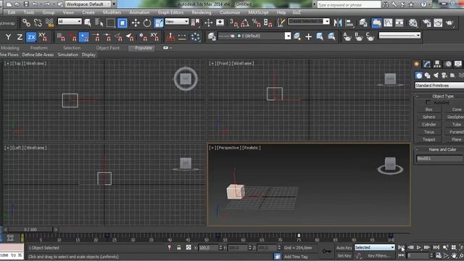The width and height of the screenshot is (464, 261).
Task: Toggle Window/Crossing selection mode
Action: tap(123, 22)
